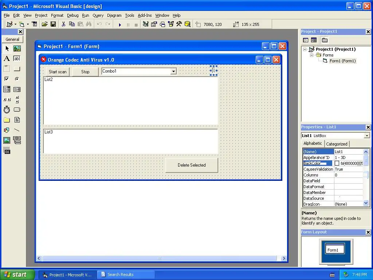Open the Format menu
The image size is (373, 280).
(57, 15)
